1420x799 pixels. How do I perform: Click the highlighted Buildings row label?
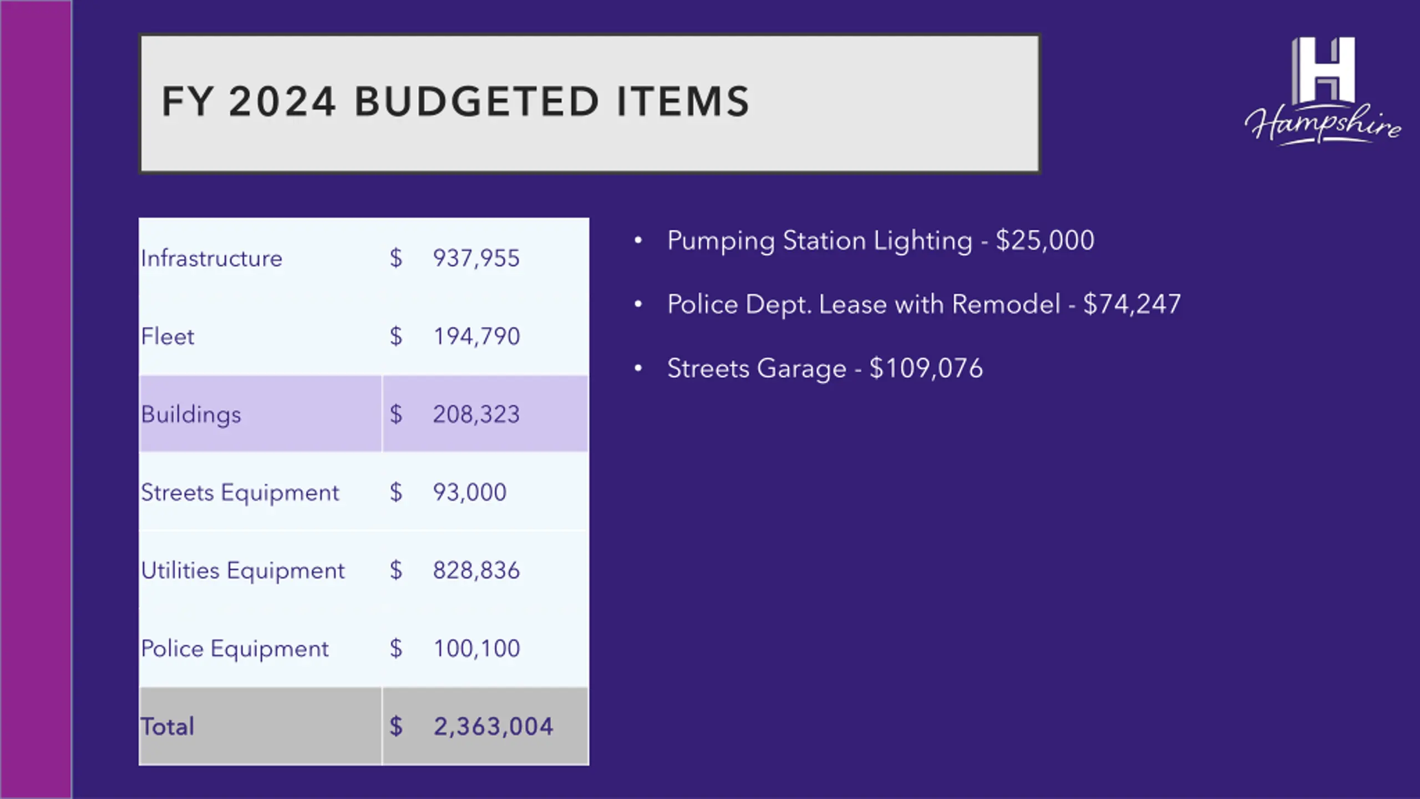click(191, 415)
